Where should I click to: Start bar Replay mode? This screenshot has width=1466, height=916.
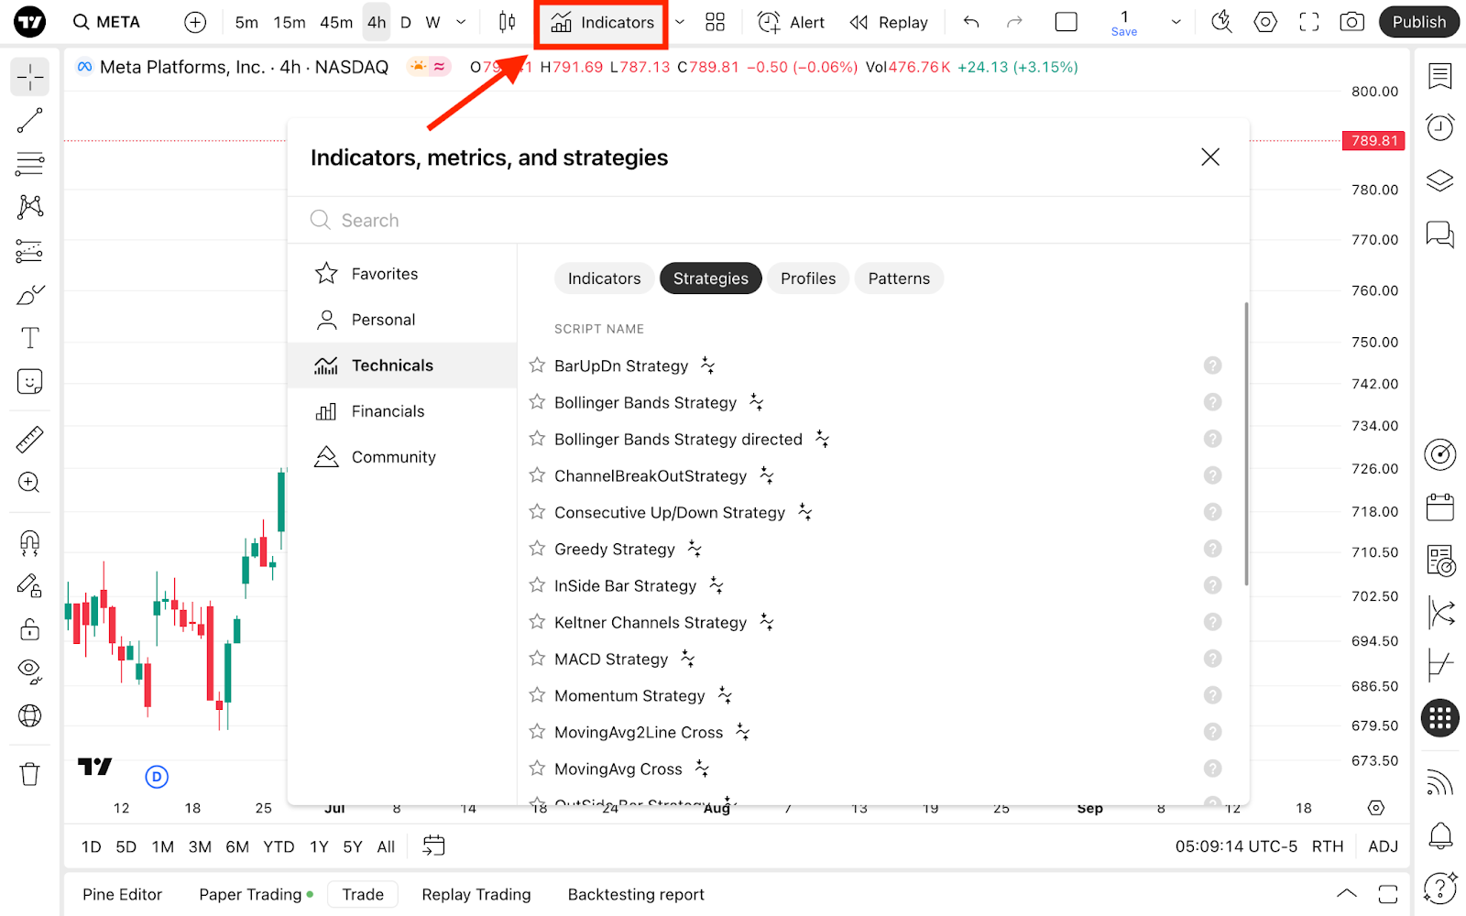click(889, 22)
